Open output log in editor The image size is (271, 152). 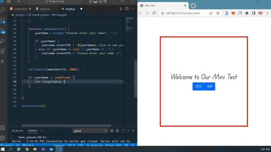[123, 131]
